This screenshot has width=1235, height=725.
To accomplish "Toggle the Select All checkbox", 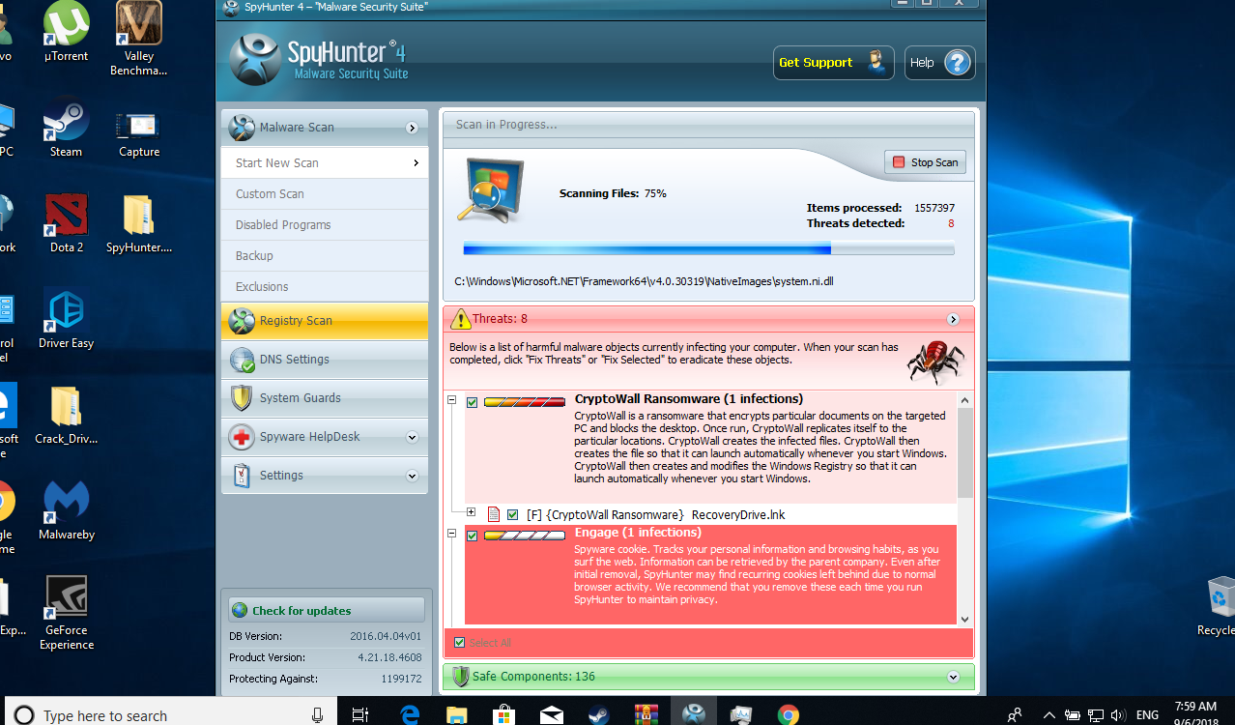I will click(460, 642).
